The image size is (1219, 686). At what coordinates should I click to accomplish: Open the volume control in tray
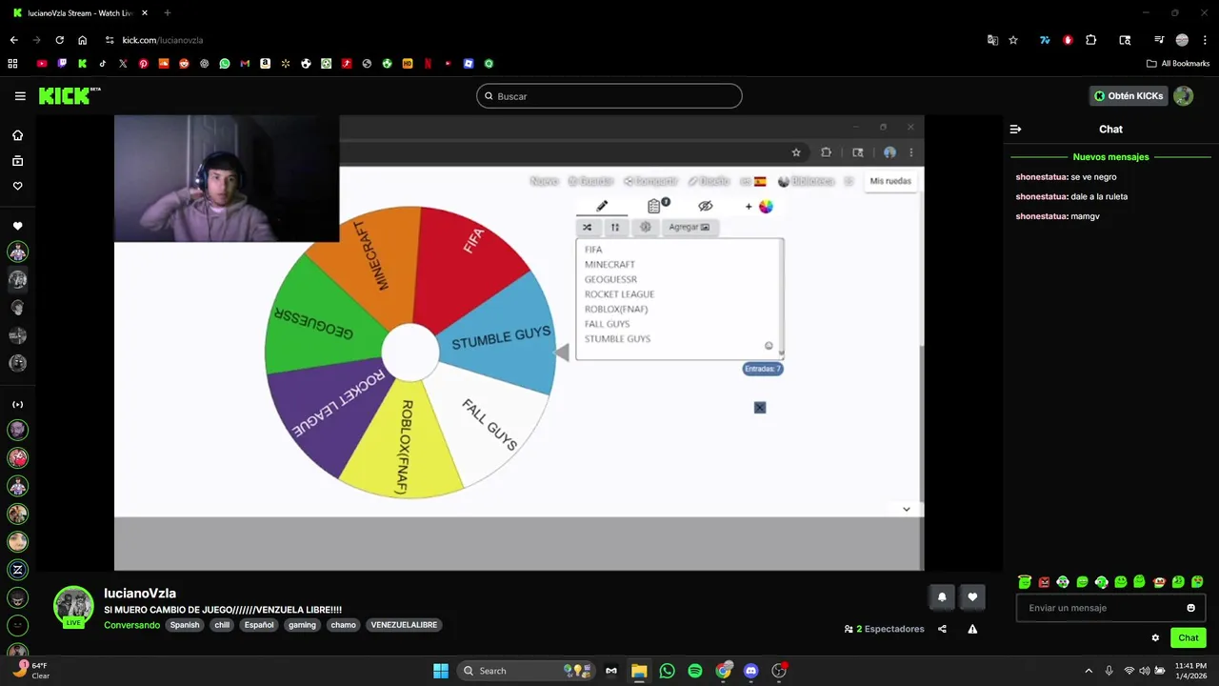tap(1145, 671)
